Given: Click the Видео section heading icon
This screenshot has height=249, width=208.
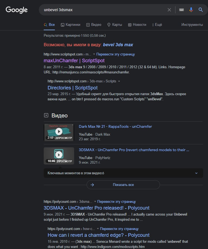Looking at the screenshot, I should pyautogui.click(x=46, y=115).
